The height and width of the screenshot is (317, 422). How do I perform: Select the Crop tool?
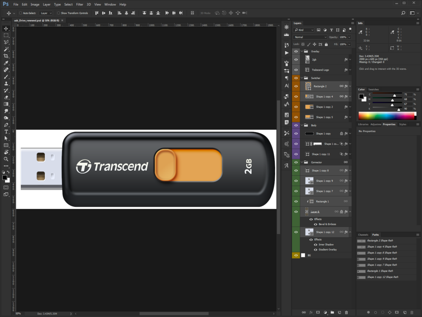tap(6, 56)
